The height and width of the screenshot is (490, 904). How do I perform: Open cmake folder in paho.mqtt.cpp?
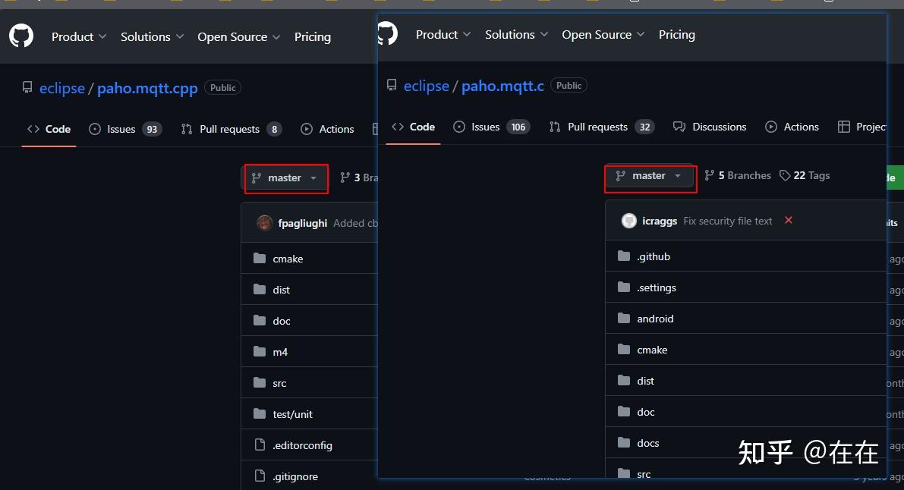coord(288,259)
